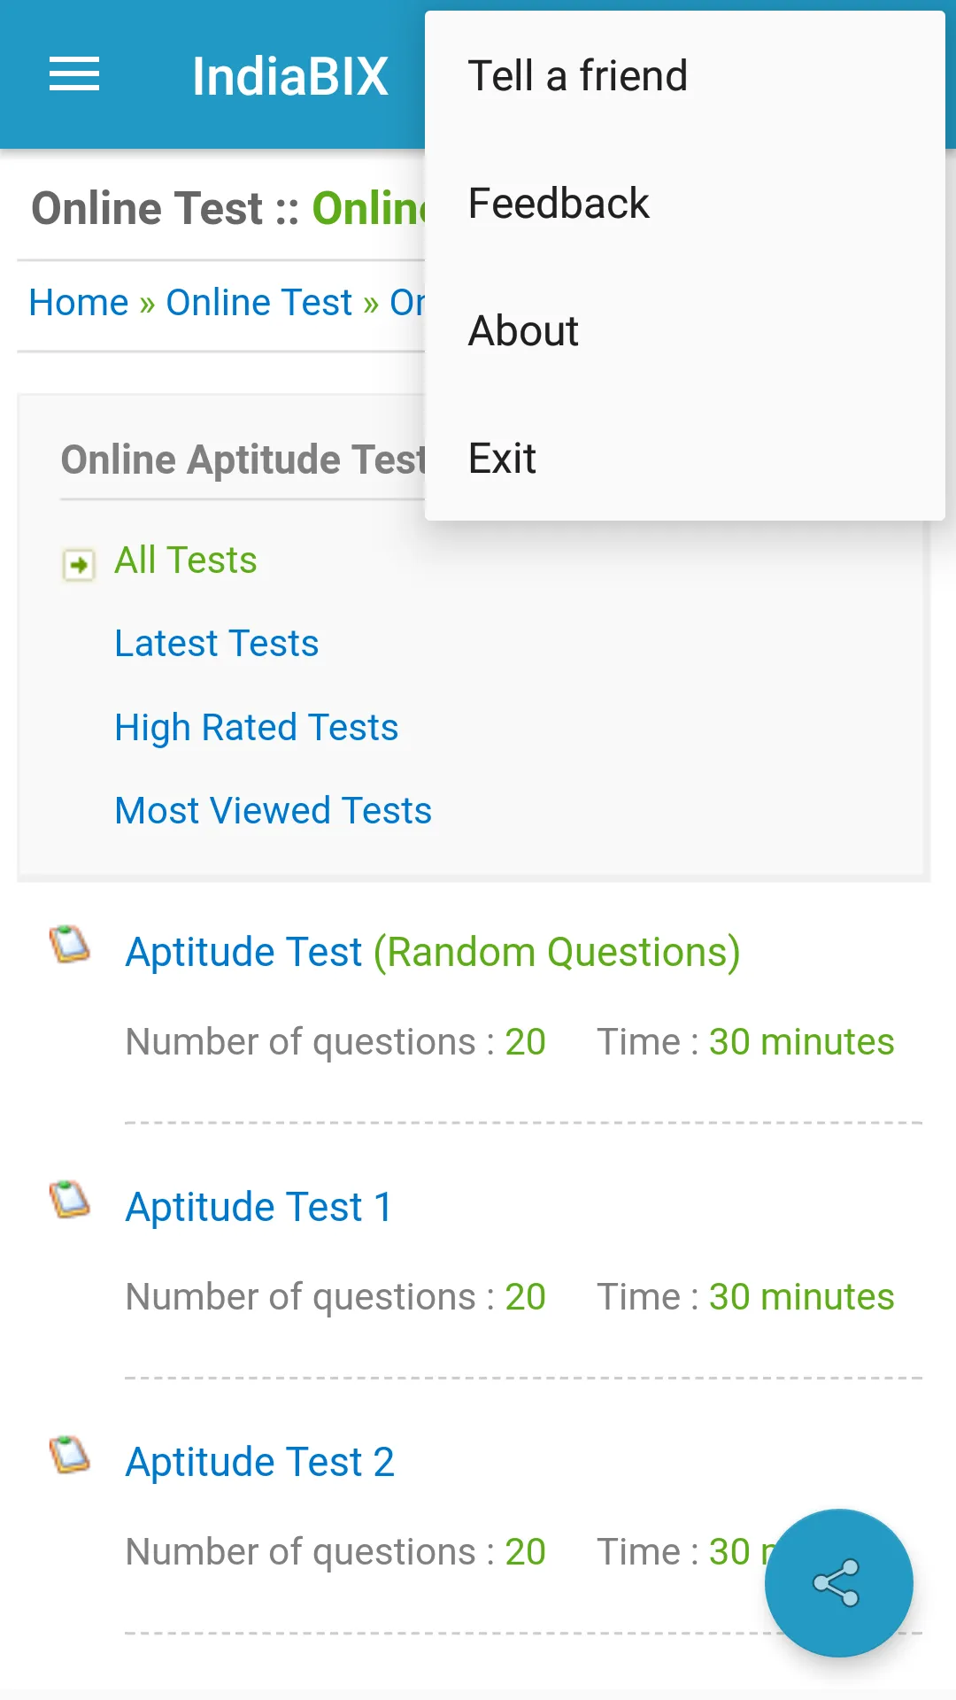Go to the Home breadcrumb link
The width and height of the screenshot is (956, 1700).
click(79, 303)
